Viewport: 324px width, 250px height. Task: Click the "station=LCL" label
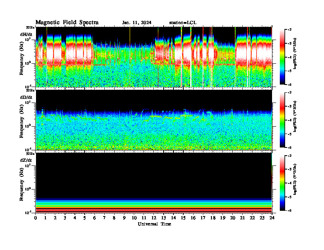183,23
